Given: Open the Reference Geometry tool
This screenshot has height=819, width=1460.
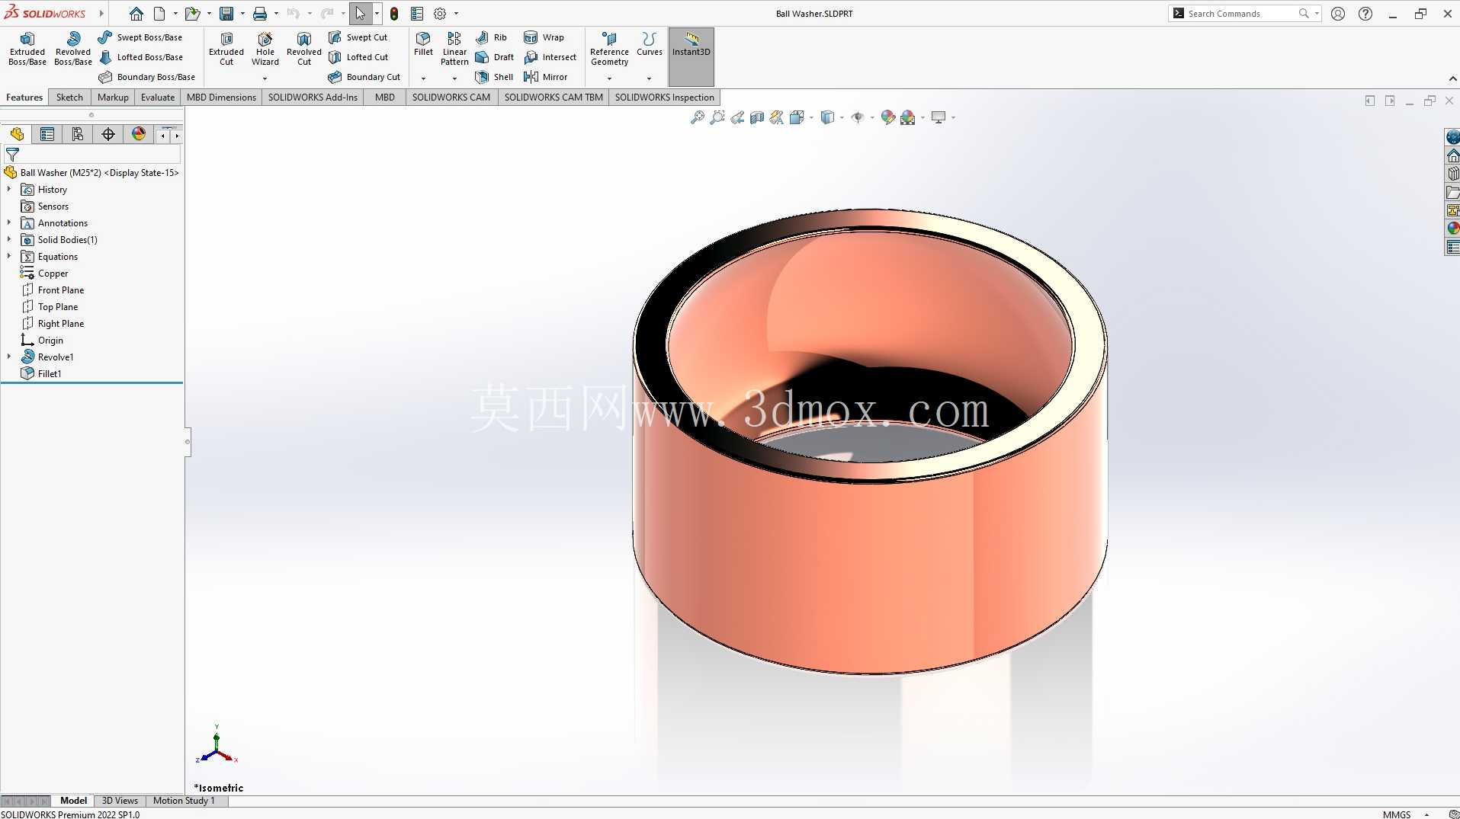Looking at the screenshot, I should pyautogui.click(x=609, y=49).
